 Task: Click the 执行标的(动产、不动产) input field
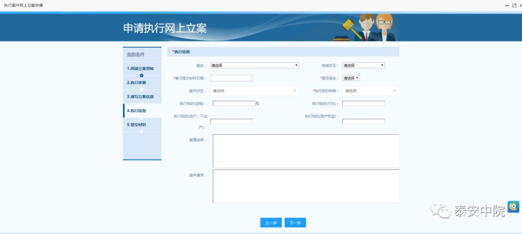[231, 121]
